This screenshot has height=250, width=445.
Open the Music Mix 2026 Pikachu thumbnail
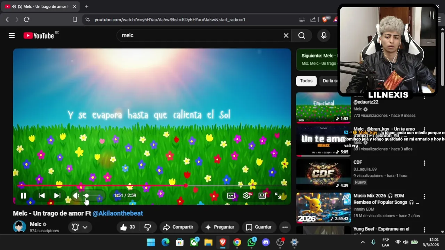pos(323,208)
